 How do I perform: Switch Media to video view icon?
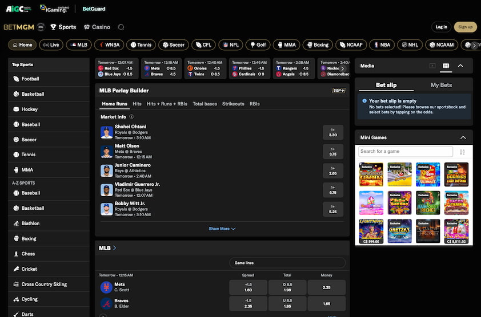point(432,66)
